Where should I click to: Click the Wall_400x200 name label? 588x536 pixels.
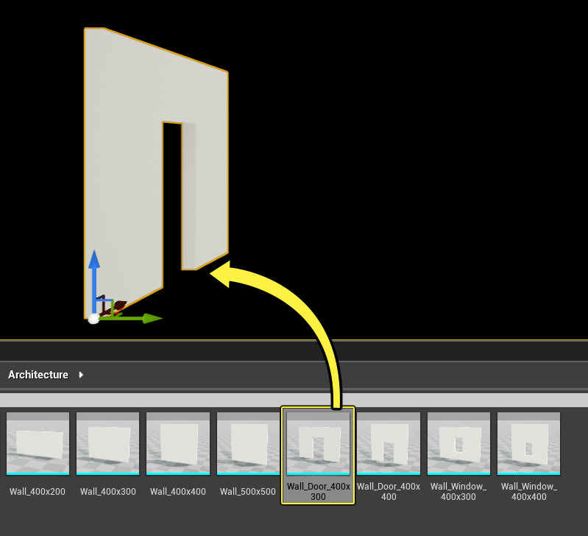(x=38, y=492)
